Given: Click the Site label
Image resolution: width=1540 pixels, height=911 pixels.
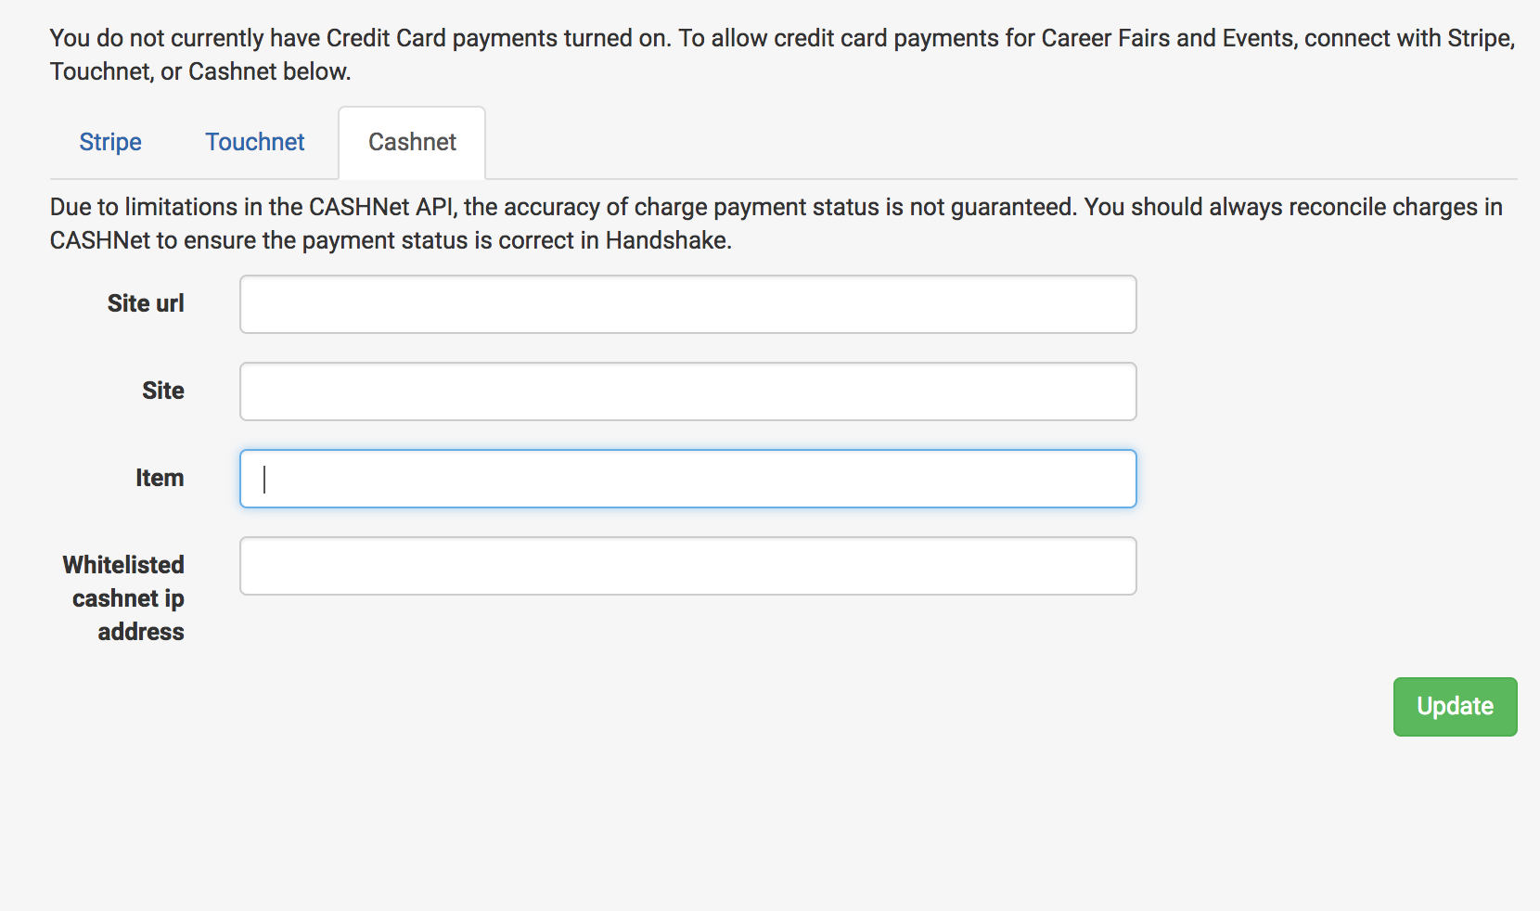Looking at the screenshot, I should tap(161, 391).
